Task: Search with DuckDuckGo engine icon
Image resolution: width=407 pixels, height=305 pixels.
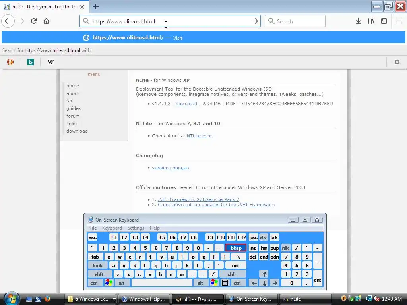Action: [x=10, y=62]
